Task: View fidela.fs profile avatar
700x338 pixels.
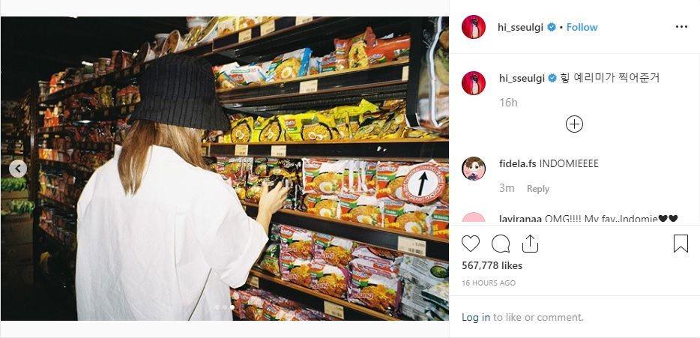Action: (x=474, y=169)
